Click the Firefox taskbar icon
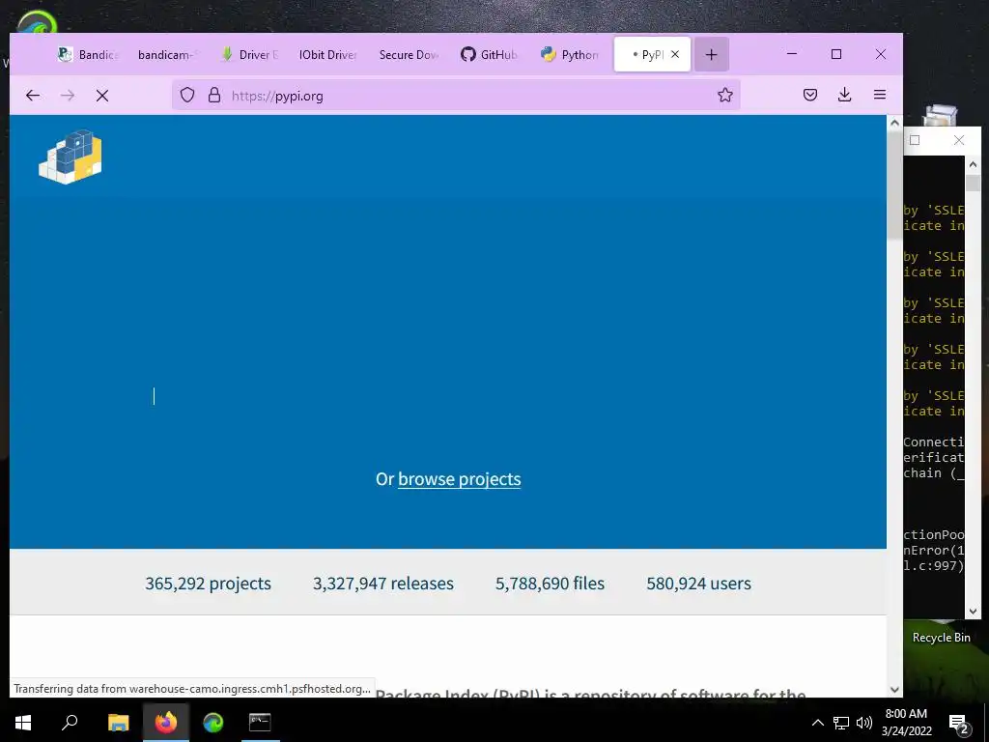 click(166, 723)
